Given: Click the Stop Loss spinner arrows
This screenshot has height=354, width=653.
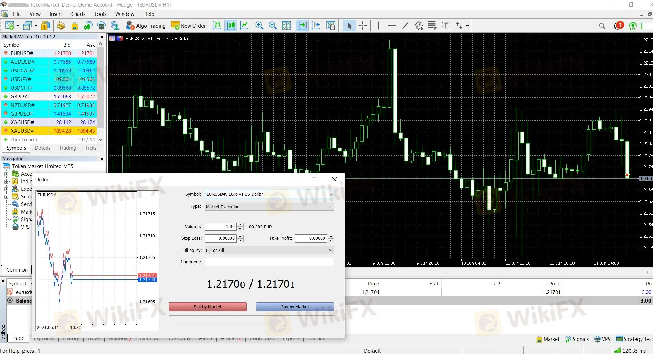Looking at the screenshot, I should 240,238.
